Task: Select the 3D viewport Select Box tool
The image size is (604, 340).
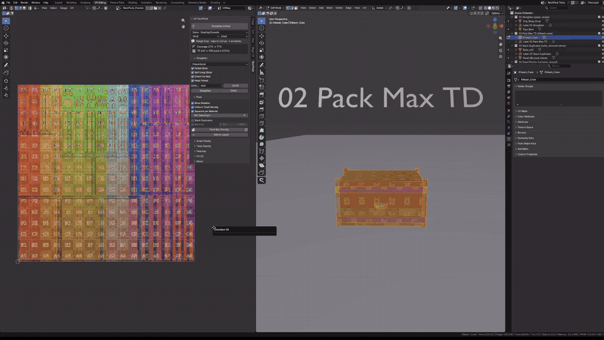Action: click(262, 21)
